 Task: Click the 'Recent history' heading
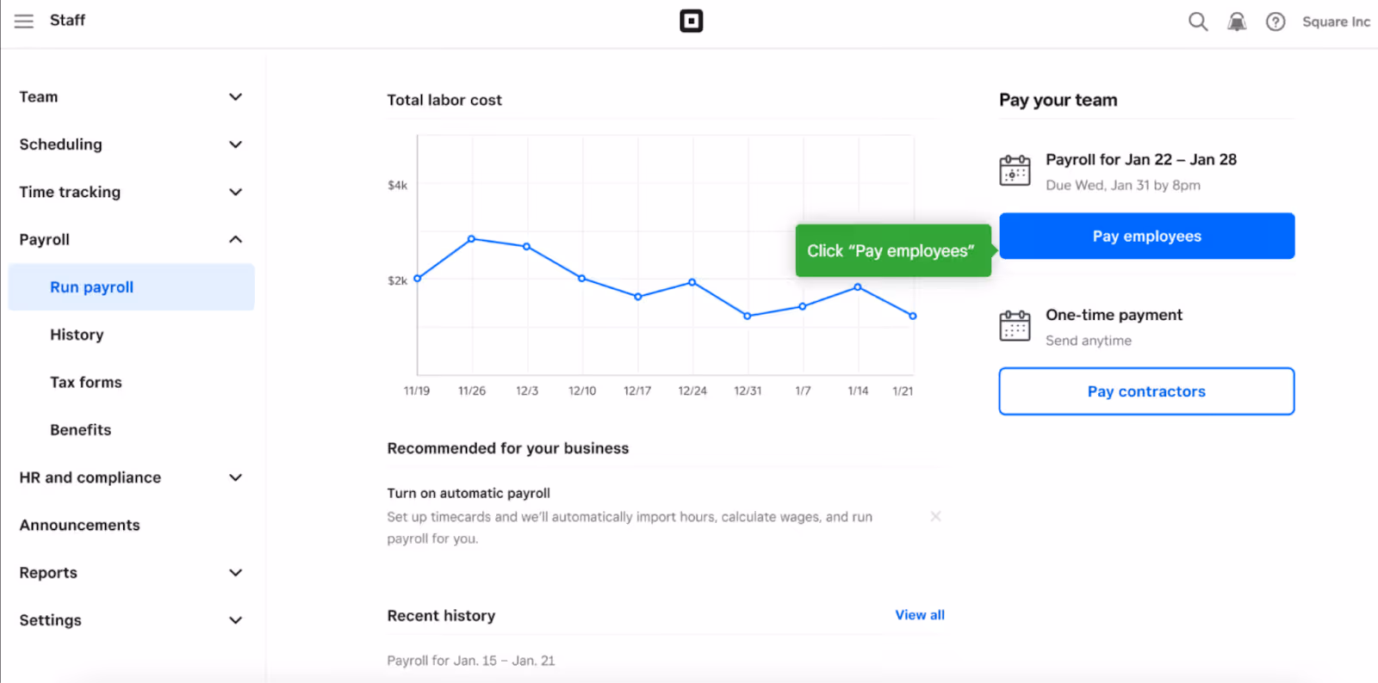coord(441,616)
